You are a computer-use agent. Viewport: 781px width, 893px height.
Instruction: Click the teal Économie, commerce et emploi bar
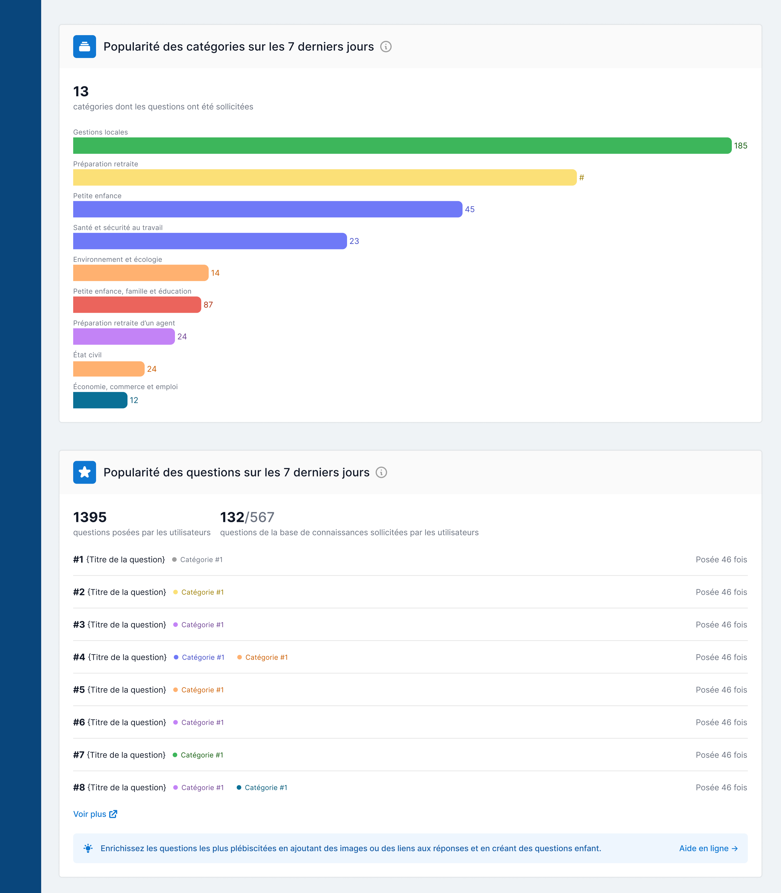(100, 400)
